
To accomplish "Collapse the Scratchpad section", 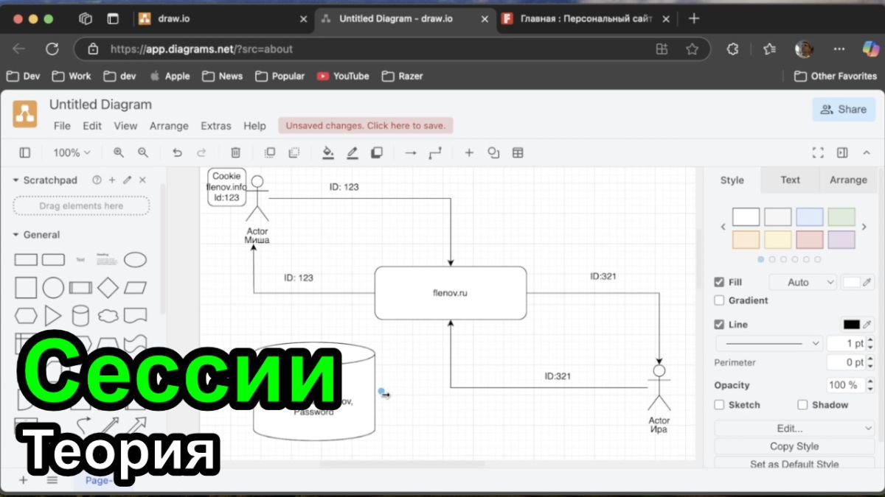I will pyautogui.click(x=15, y=180).
